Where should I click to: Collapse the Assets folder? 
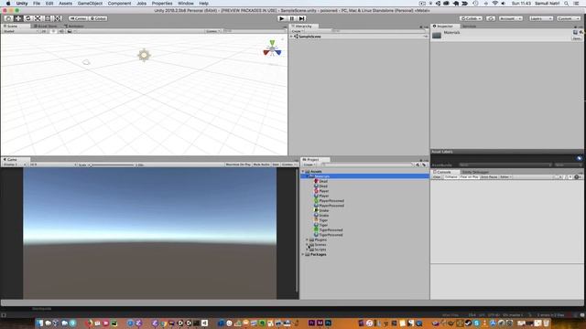[x=303, y=171]
